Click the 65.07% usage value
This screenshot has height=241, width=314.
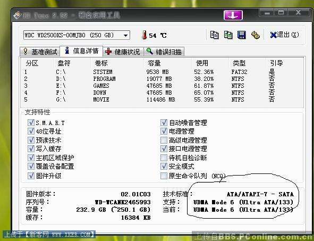tap(204, 93)
